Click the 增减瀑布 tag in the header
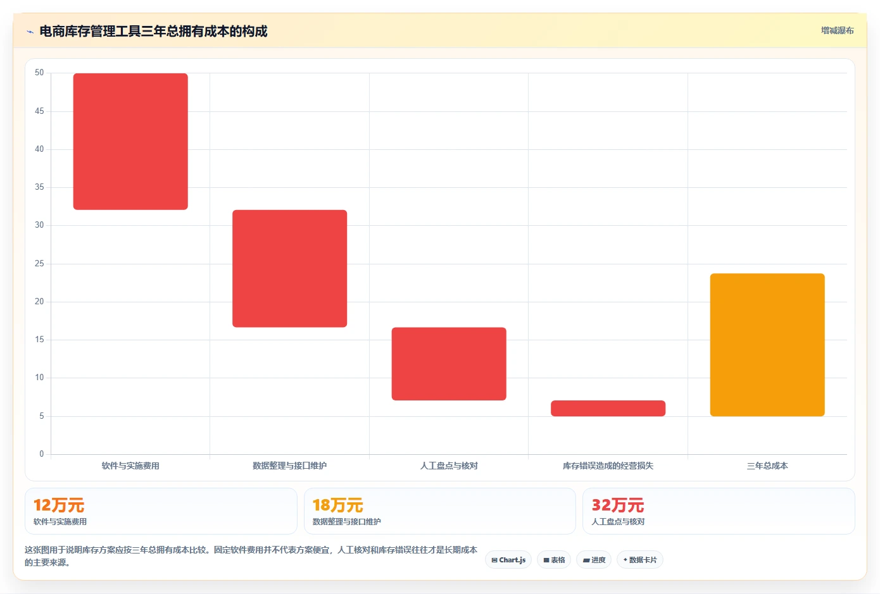Image resolution: width=880 pixels, height=594 pixels. [837, 30]
